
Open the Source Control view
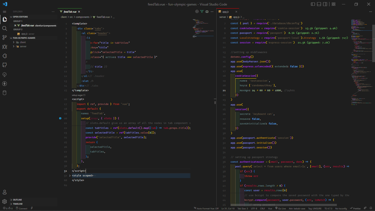(x=4, y=38)
